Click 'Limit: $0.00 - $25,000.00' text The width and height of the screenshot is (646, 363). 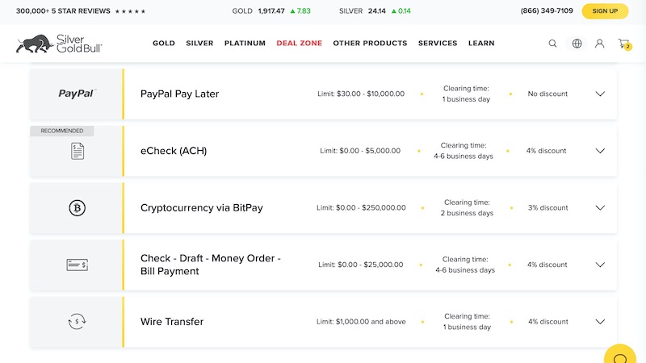click(x=360, y=265)
